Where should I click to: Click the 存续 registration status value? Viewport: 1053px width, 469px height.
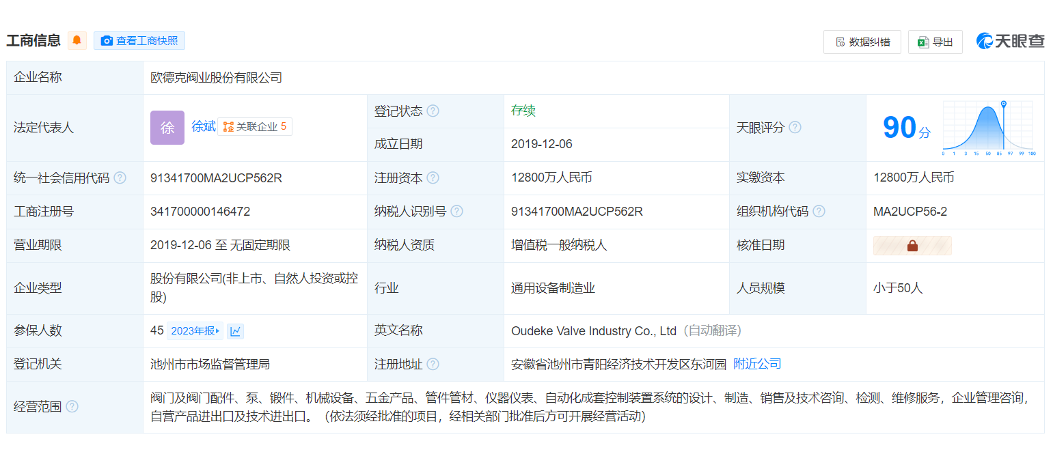coord(523,111)
